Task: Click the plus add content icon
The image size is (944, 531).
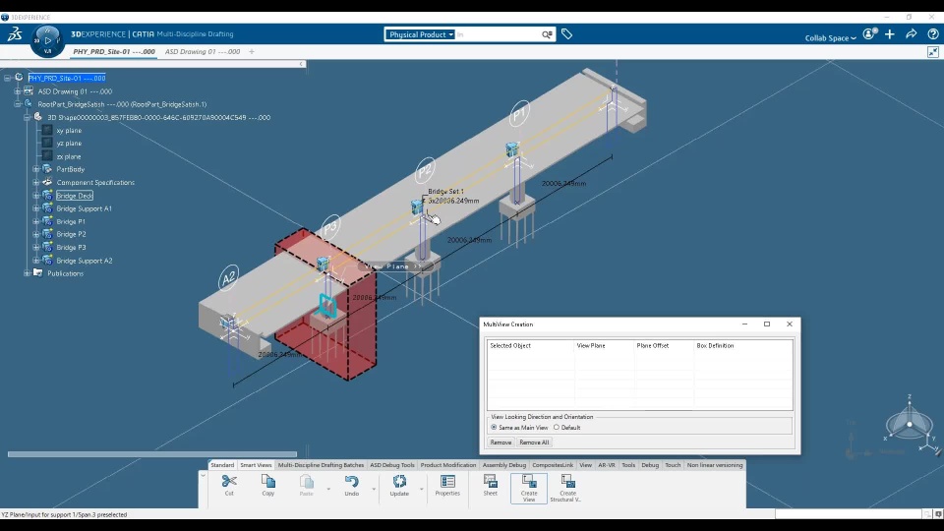Action: click(890, 34)
